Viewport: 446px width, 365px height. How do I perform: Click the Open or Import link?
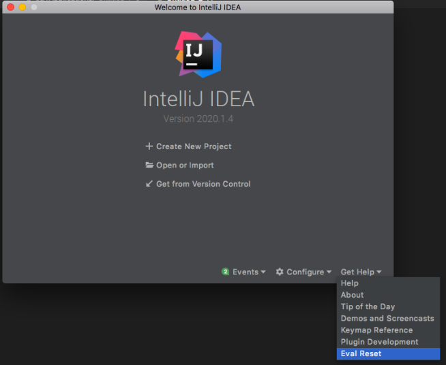(x=185, y=165)
